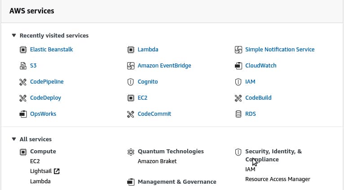Click the Simple Notification Service icon
This screenshot has height=190, width=344.
click(238, 50)
